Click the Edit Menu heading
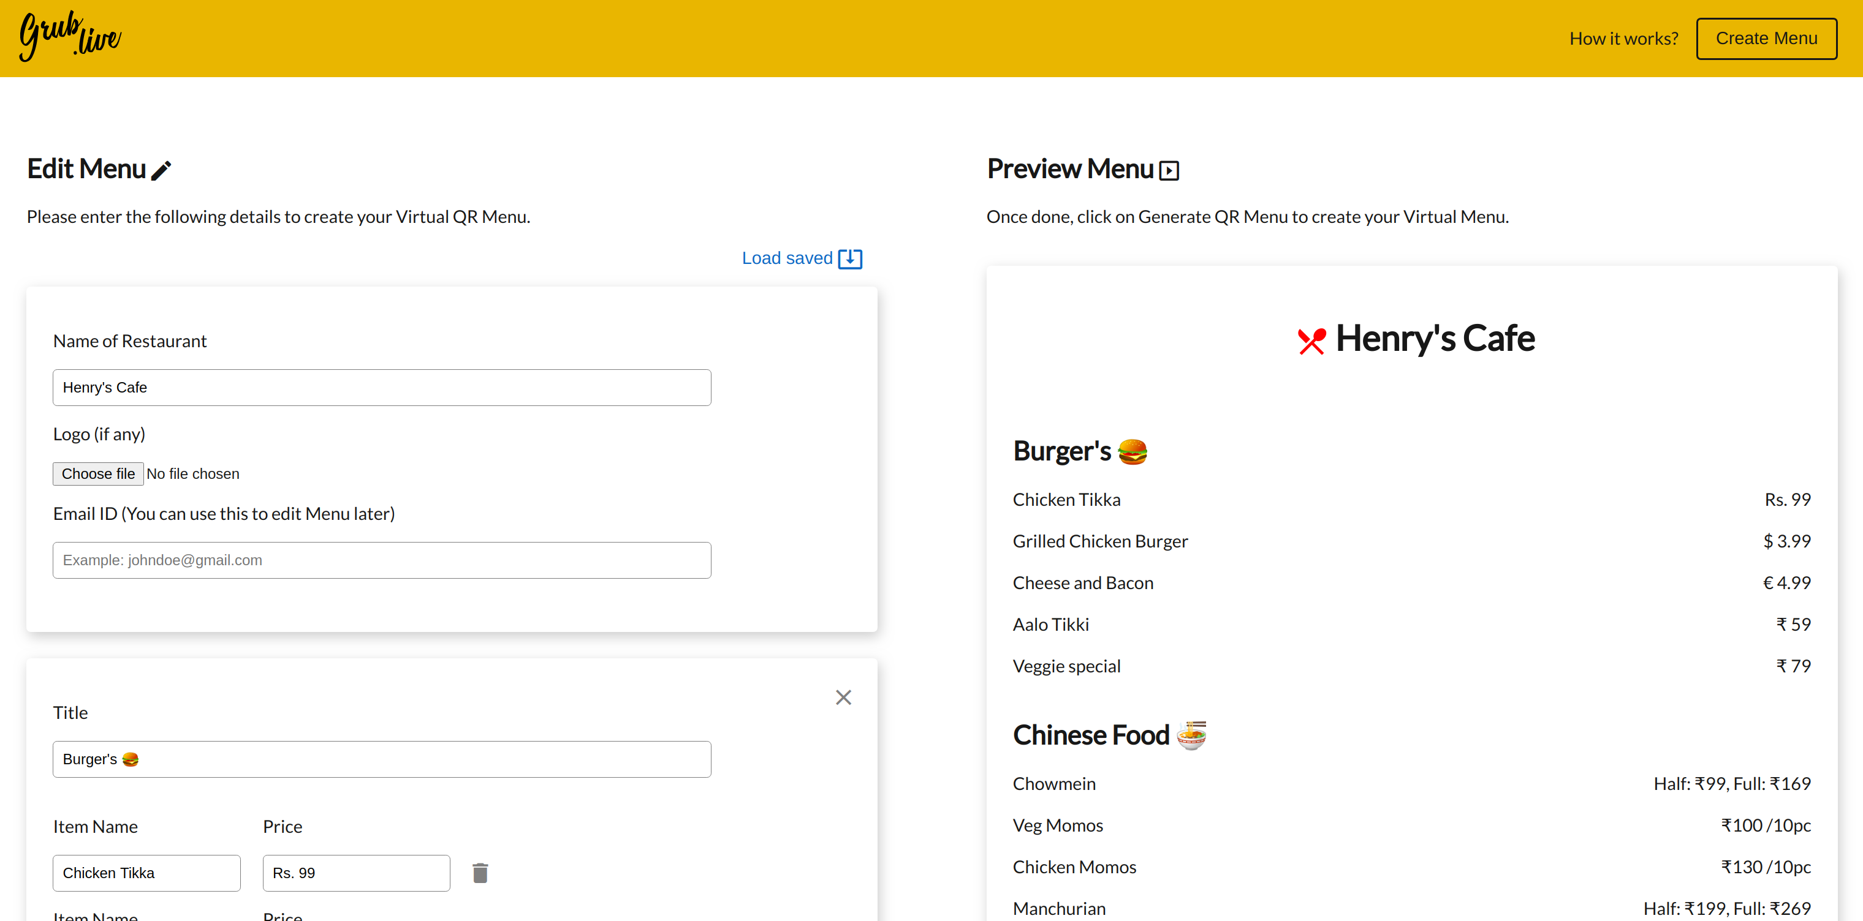The height and width of the screenshot is (921, 1863). pyautogui.click(x=87, y=169)
